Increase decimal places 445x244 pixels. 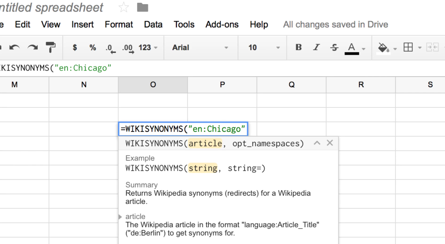(x=128, y=48)
